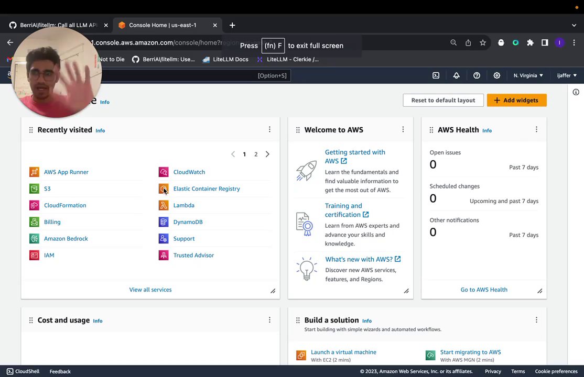This screenshot has width=584, height=377.
Task: Open the LiteLLM - Clerkie bookmark
Action: coord(287,60)
